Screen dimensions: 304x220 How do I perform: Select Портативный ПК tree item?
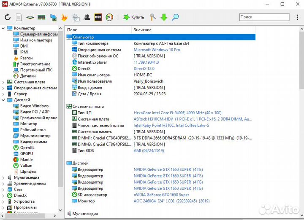click(33, 70)
